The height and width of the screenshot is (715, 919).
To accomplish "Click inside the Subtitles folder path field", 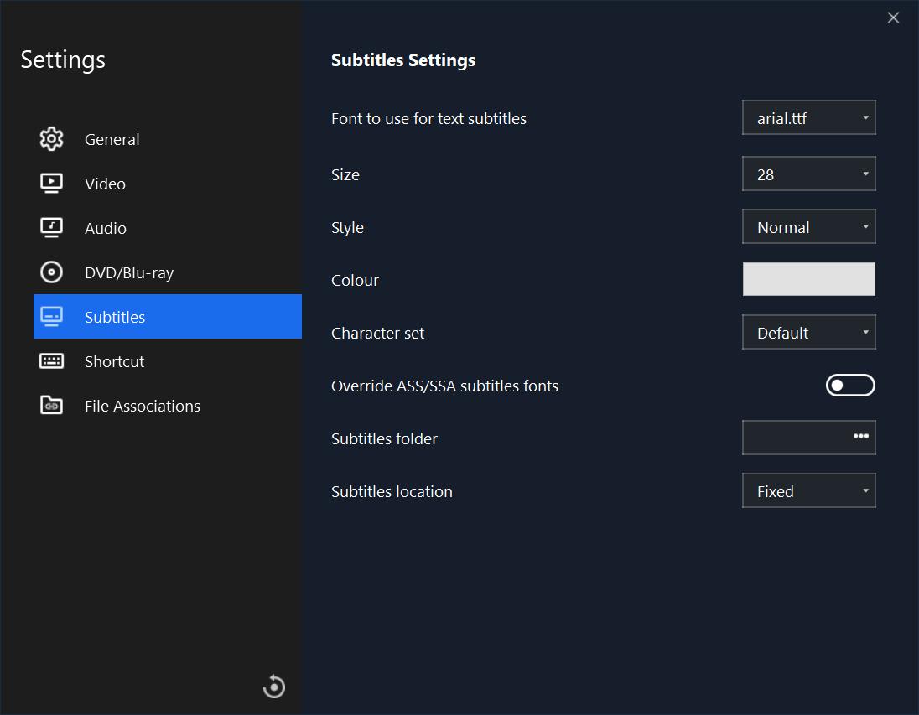I will click(x=792, y=438).
